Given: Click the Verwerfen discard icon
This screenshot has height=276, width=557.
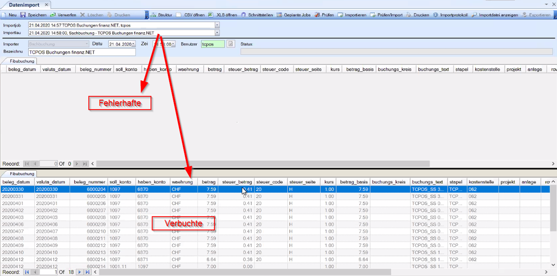Looking at the screenshot, I should pos(53,15).
